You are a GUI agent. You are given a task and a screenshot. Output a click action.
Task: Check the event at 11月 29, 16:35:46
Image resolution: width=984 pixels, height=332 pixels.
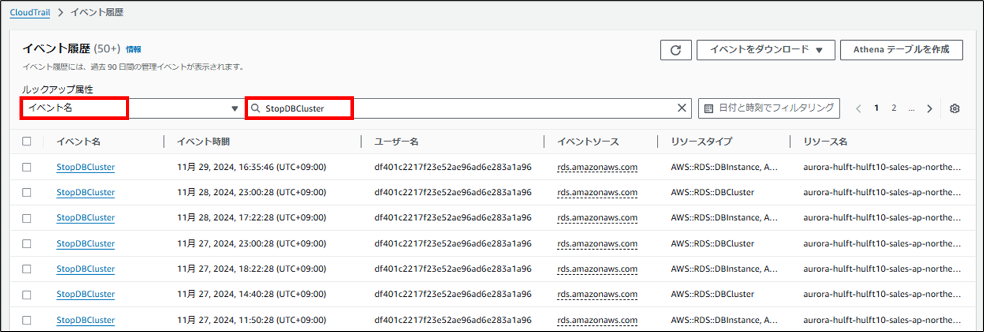27,167
